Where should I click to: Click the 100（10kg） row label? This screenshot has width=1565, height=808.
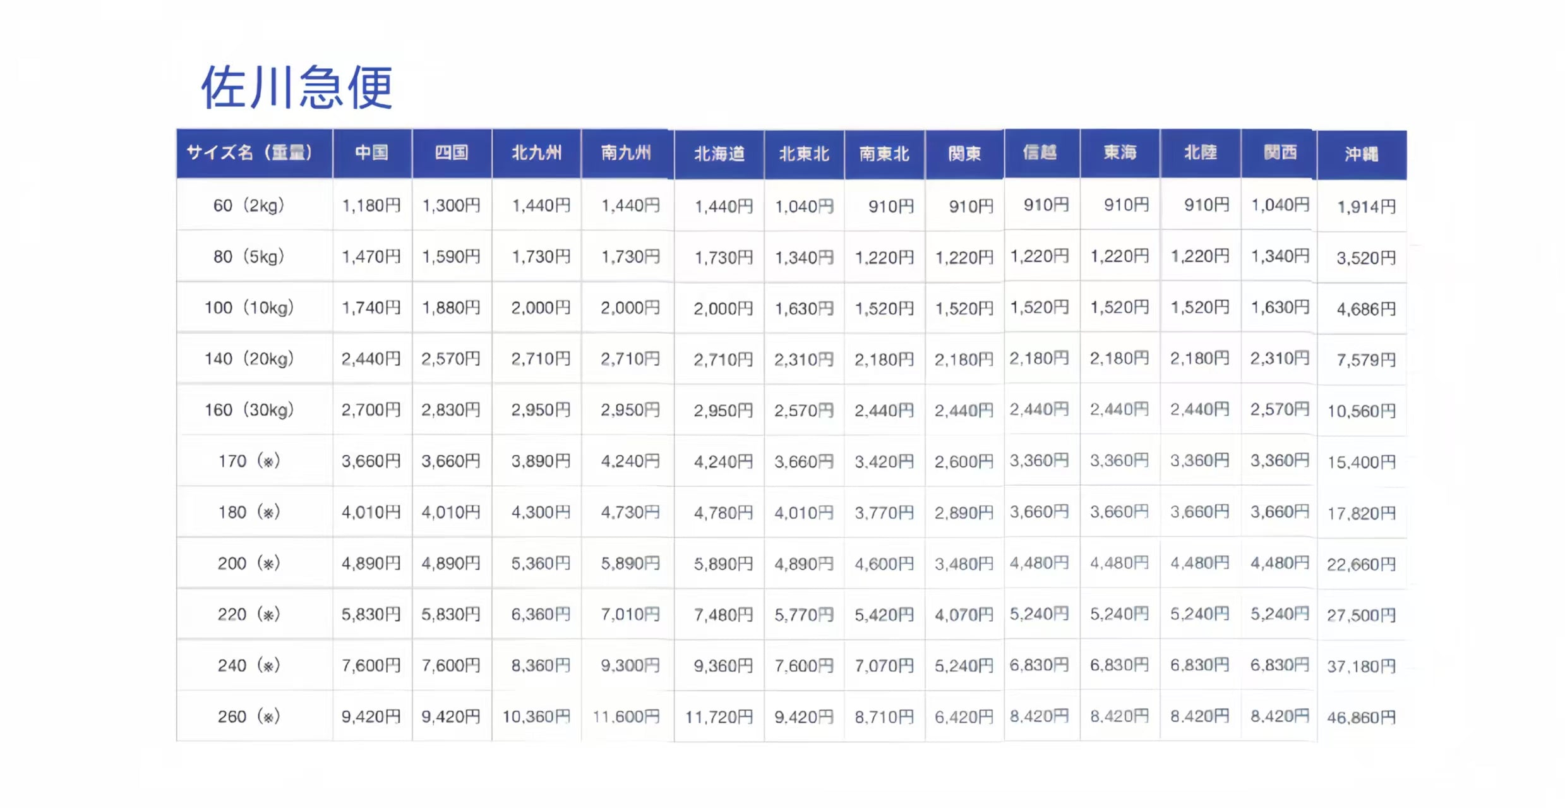249,308
